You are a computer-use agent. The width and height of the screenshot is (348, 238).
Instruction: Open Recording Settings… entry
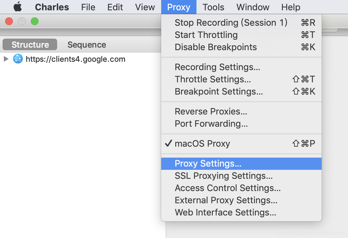coord(241,67)
